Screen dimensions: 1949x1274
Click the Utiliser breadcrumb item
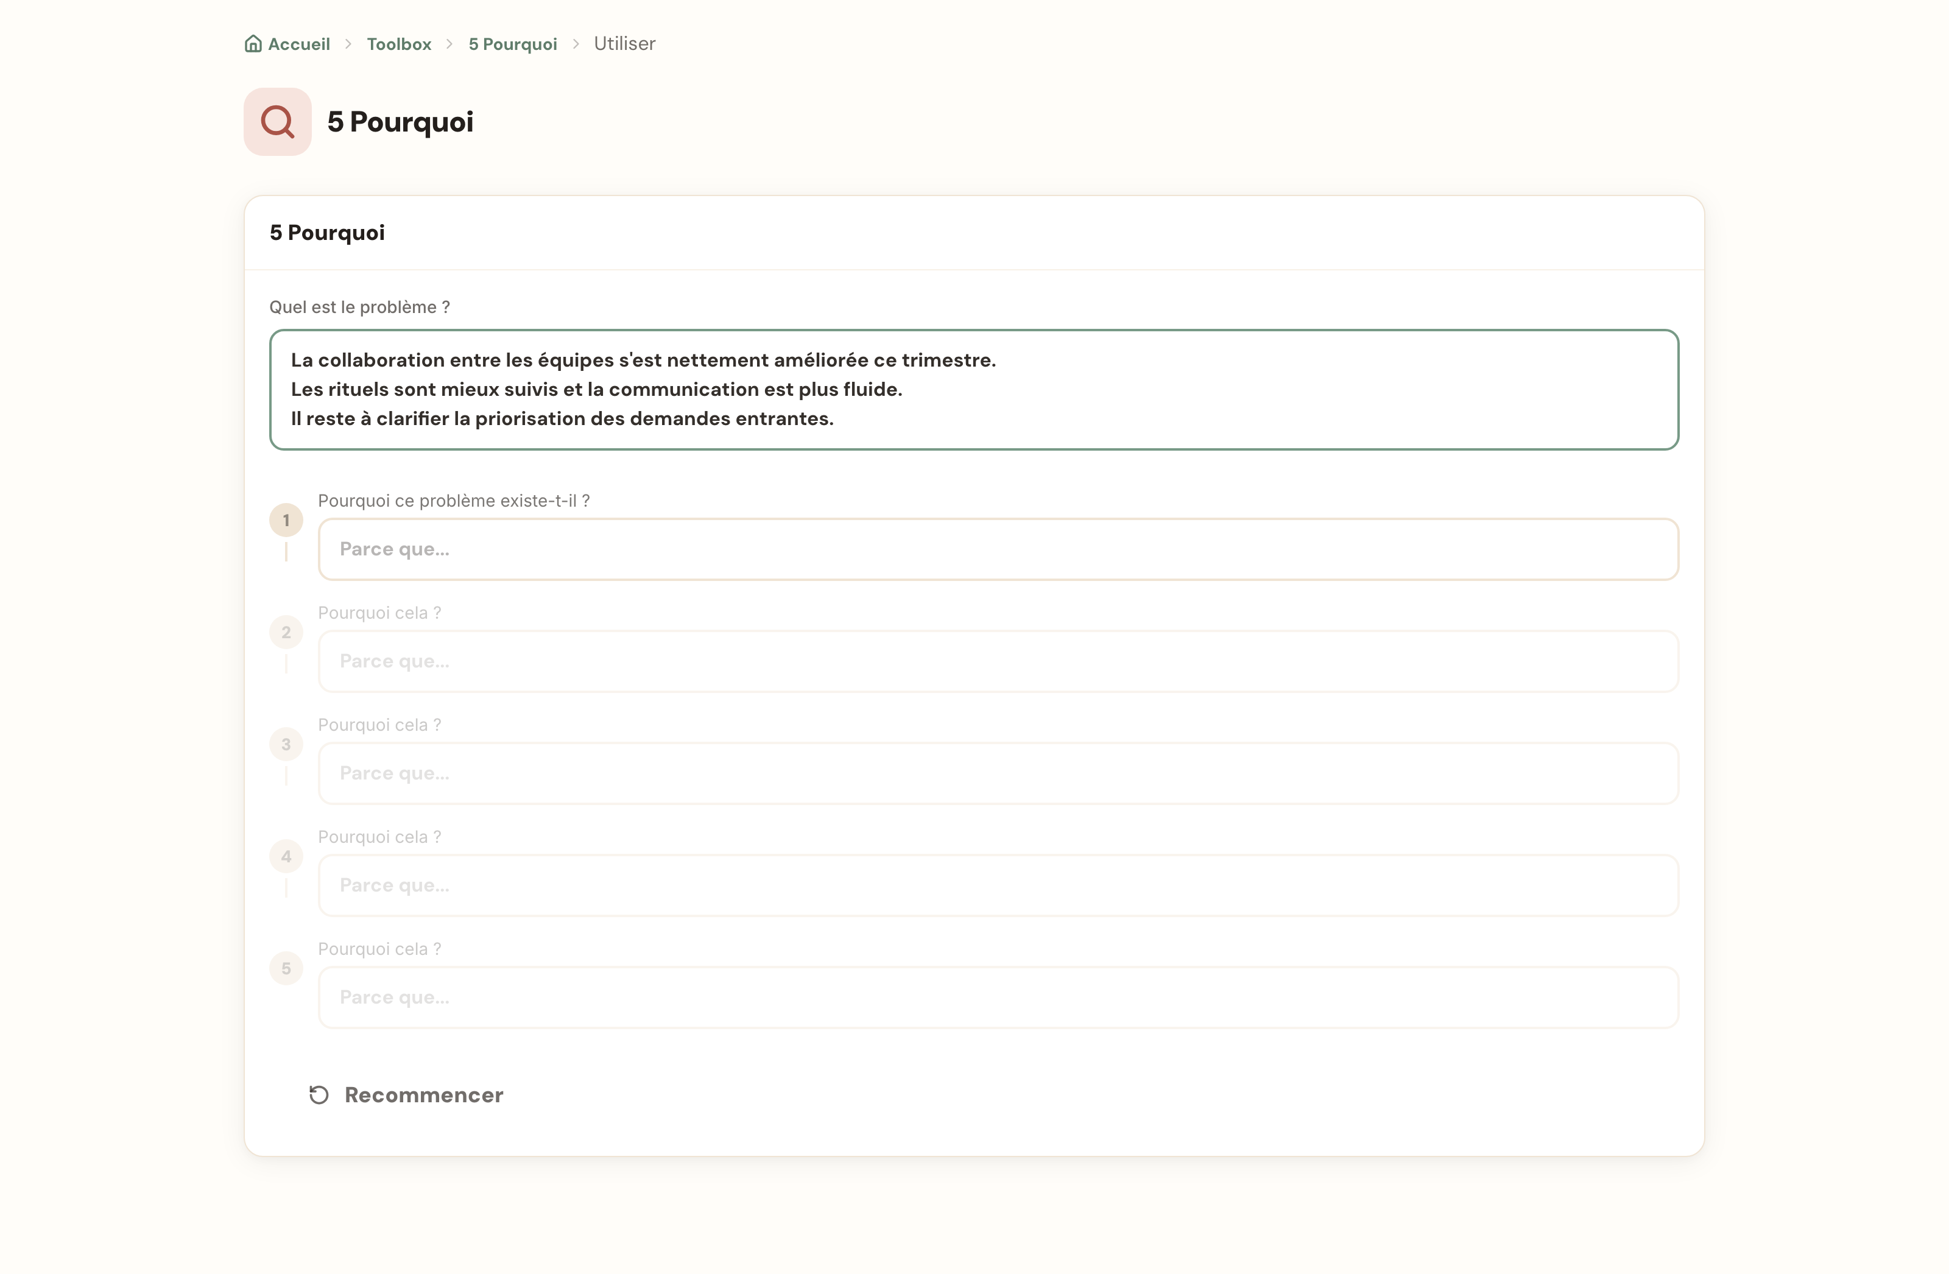pyautogui.click(x=625, y=43)
